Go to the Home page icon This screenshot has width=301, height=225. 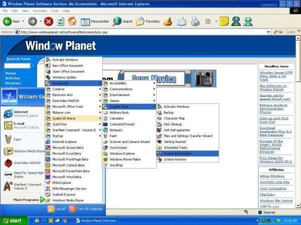pyautogui.click(x=72, y=21)
